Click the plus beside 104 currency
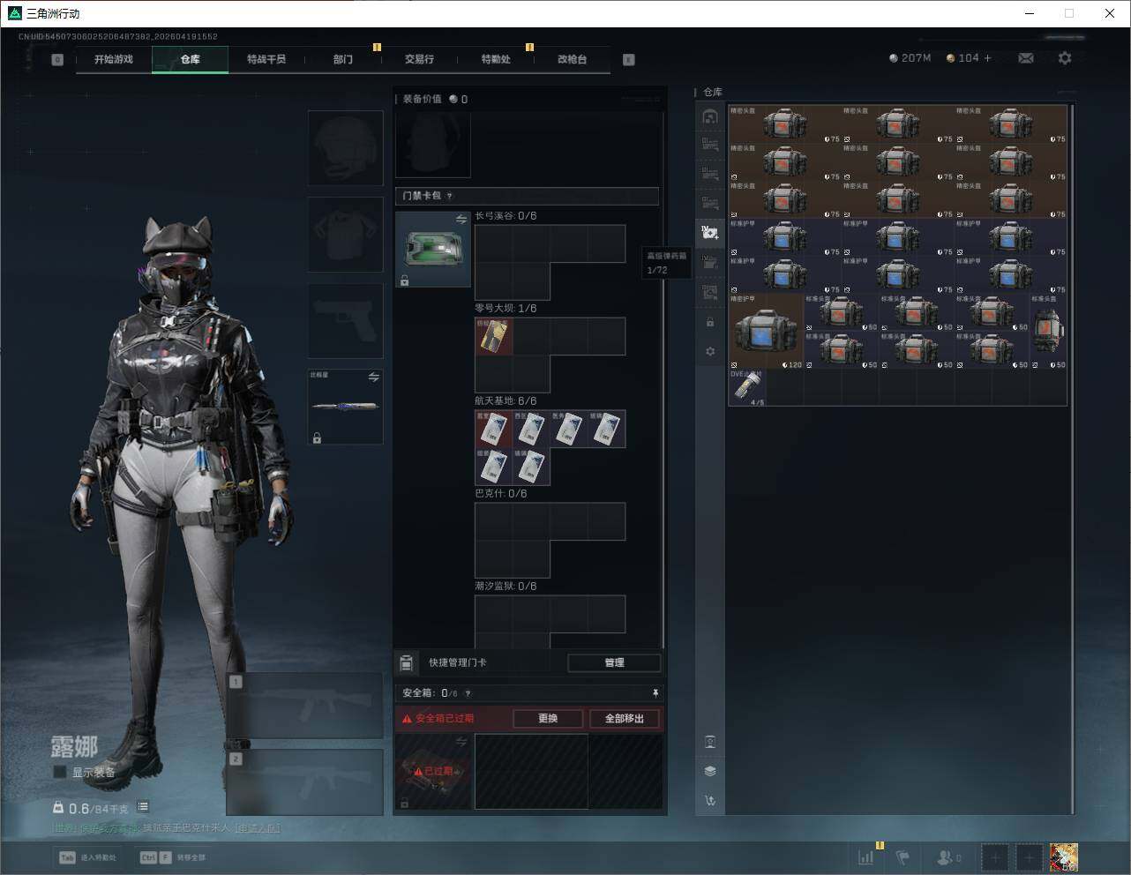This screenshot has width=1131, height=875. 987,58
